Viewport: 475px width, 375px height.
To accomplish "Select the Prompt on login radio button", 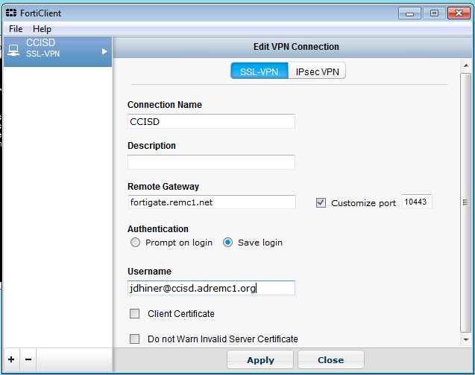I will coord(135,243).
